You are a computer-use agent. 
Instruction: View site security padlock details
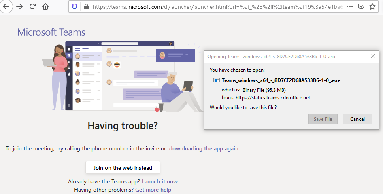(86, 6)
